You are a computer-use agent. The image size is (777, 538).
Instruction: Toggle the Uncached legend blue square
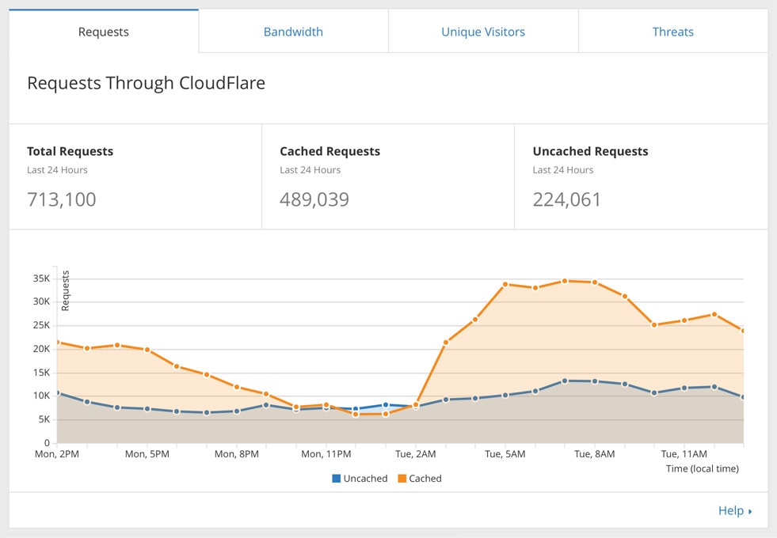[336, 479]
